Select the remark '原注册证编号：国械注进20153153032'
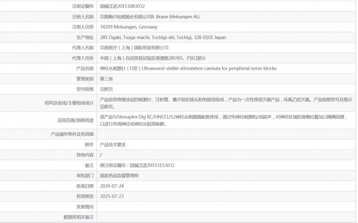358x223 pixels. click(137, 165)
